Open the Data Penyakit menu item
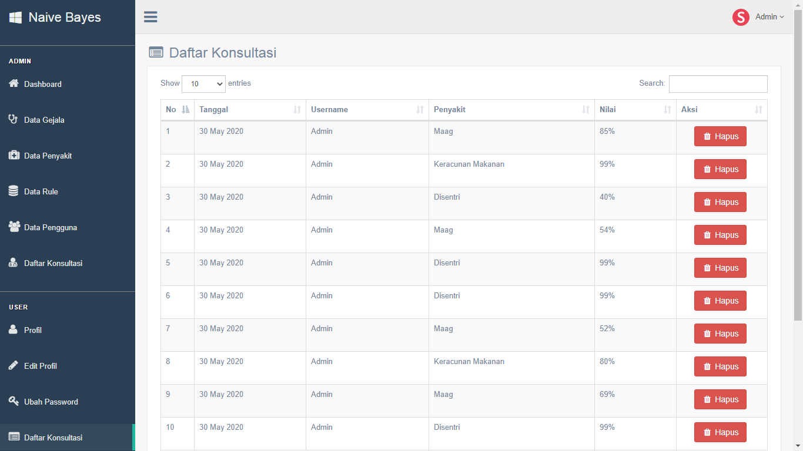Screen dimensions: 803x451 point(68,156)
